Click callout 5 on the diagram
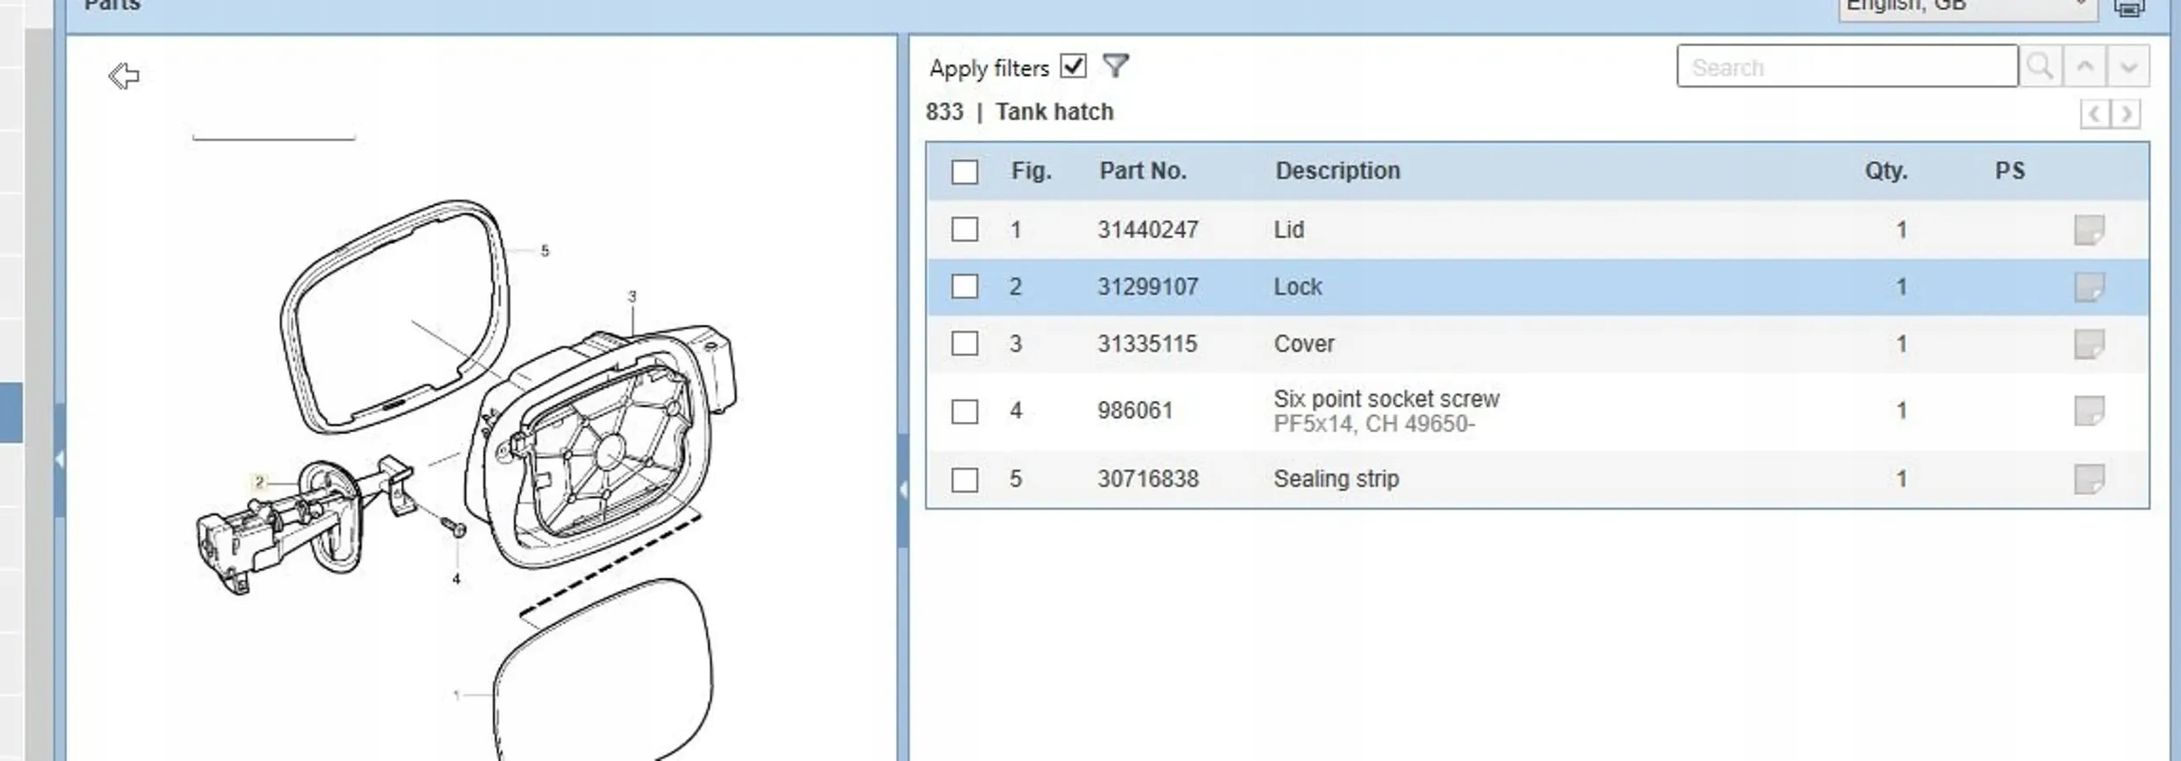Image resolution: width=2181 pixels, height=761 pixels. [x=545, y=251]
